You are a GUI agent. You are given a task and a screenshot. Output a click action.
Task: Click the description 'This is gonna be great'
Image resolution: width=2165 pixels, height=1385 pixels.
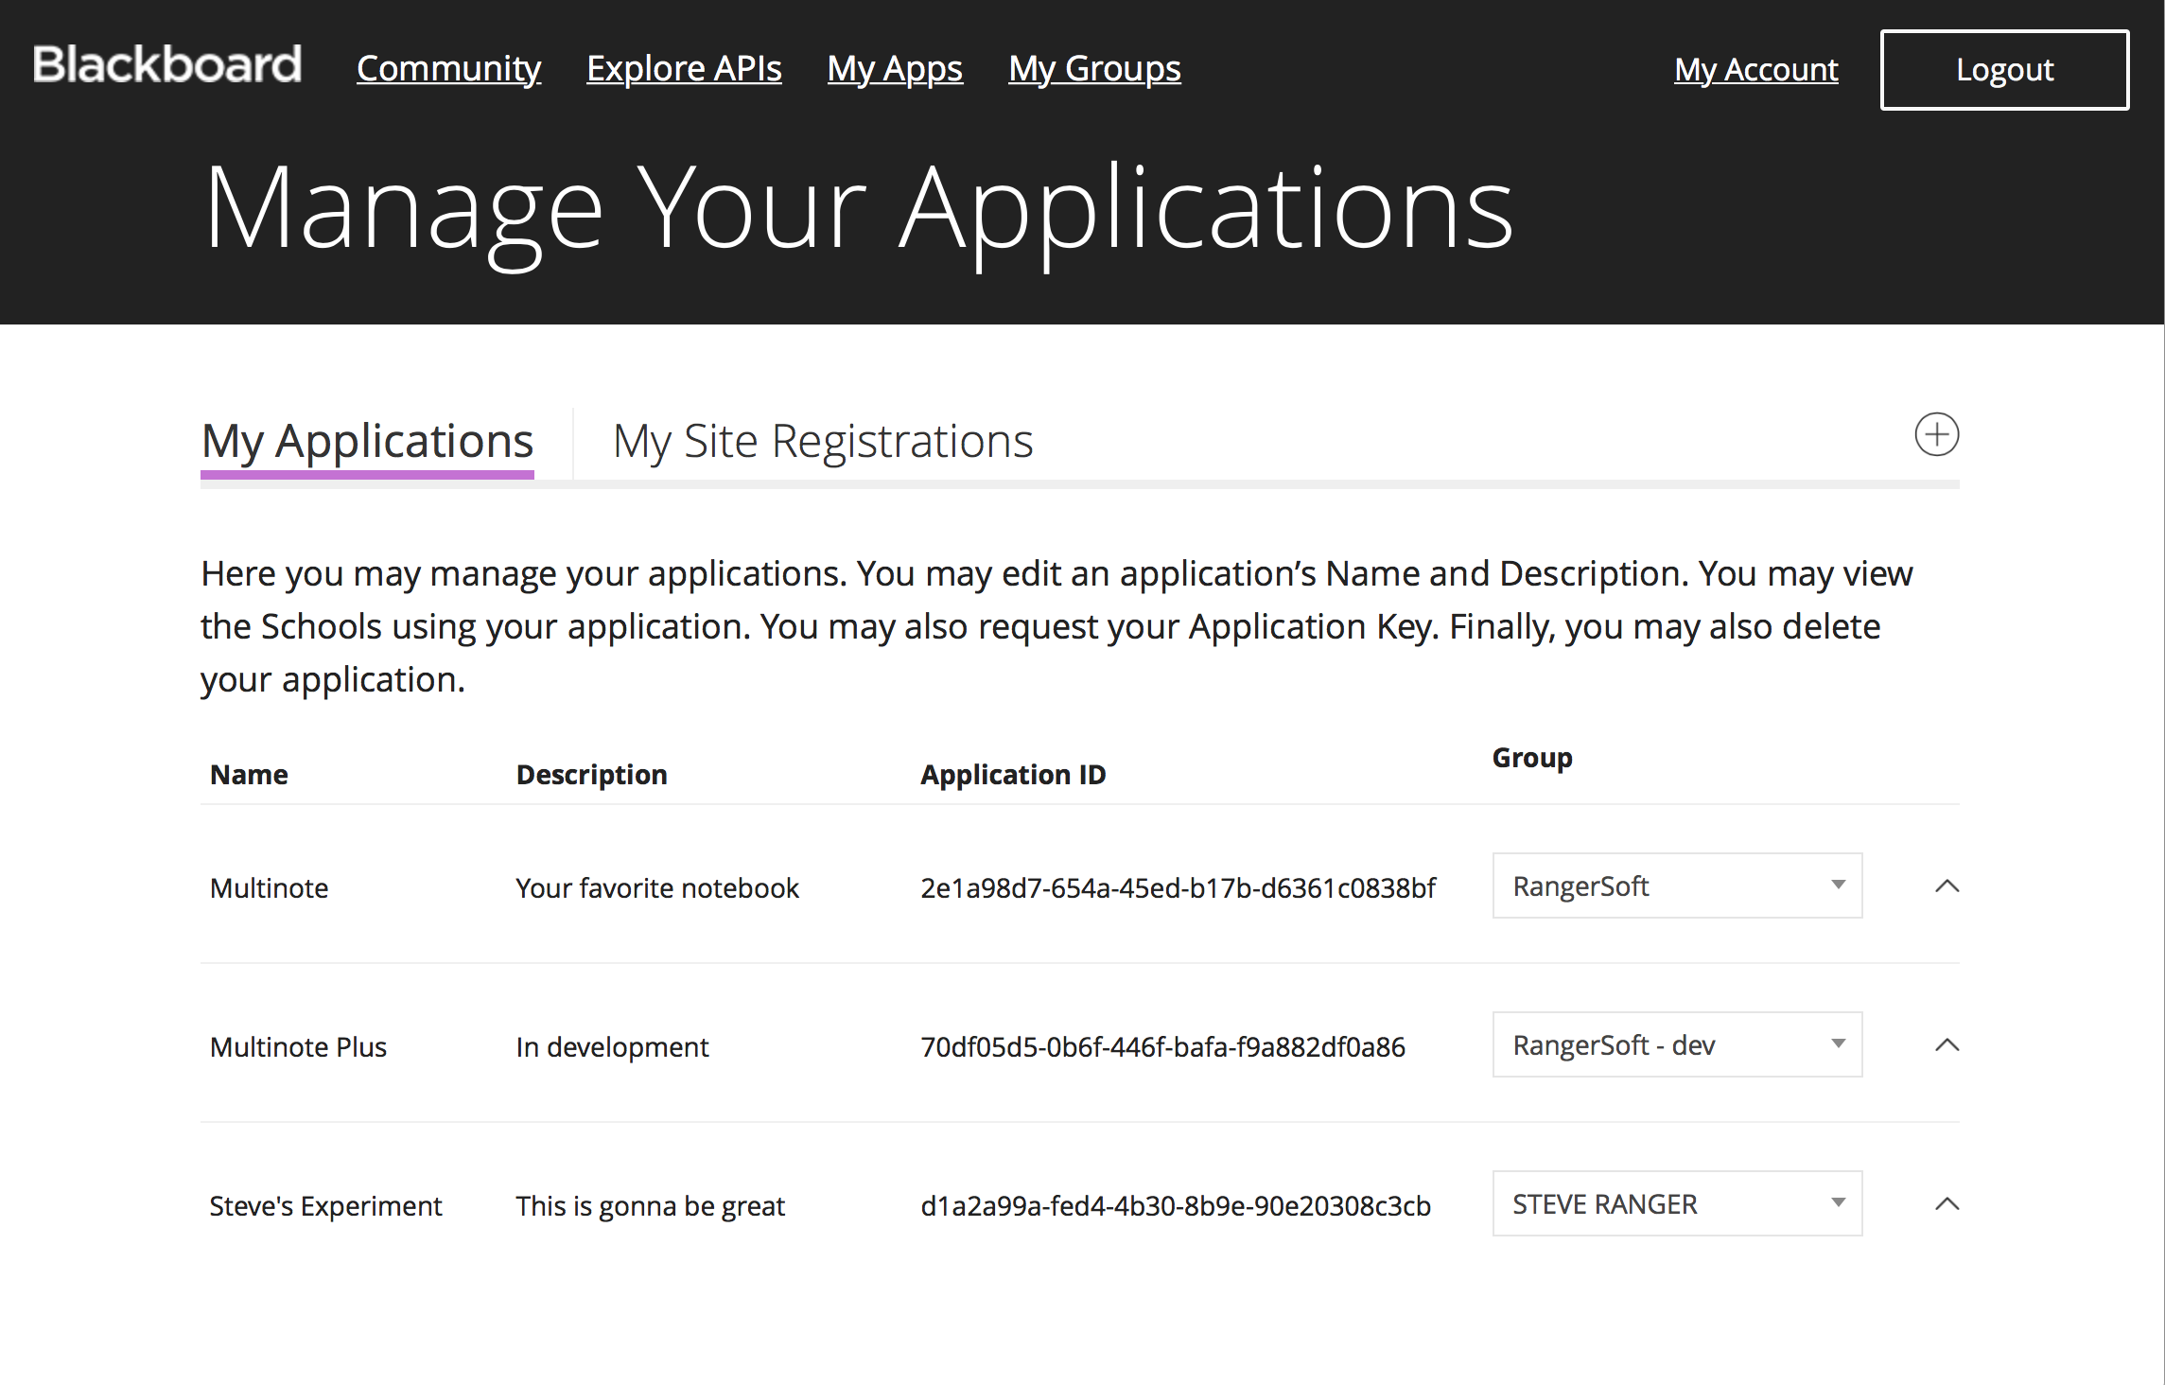(651, 1206)
